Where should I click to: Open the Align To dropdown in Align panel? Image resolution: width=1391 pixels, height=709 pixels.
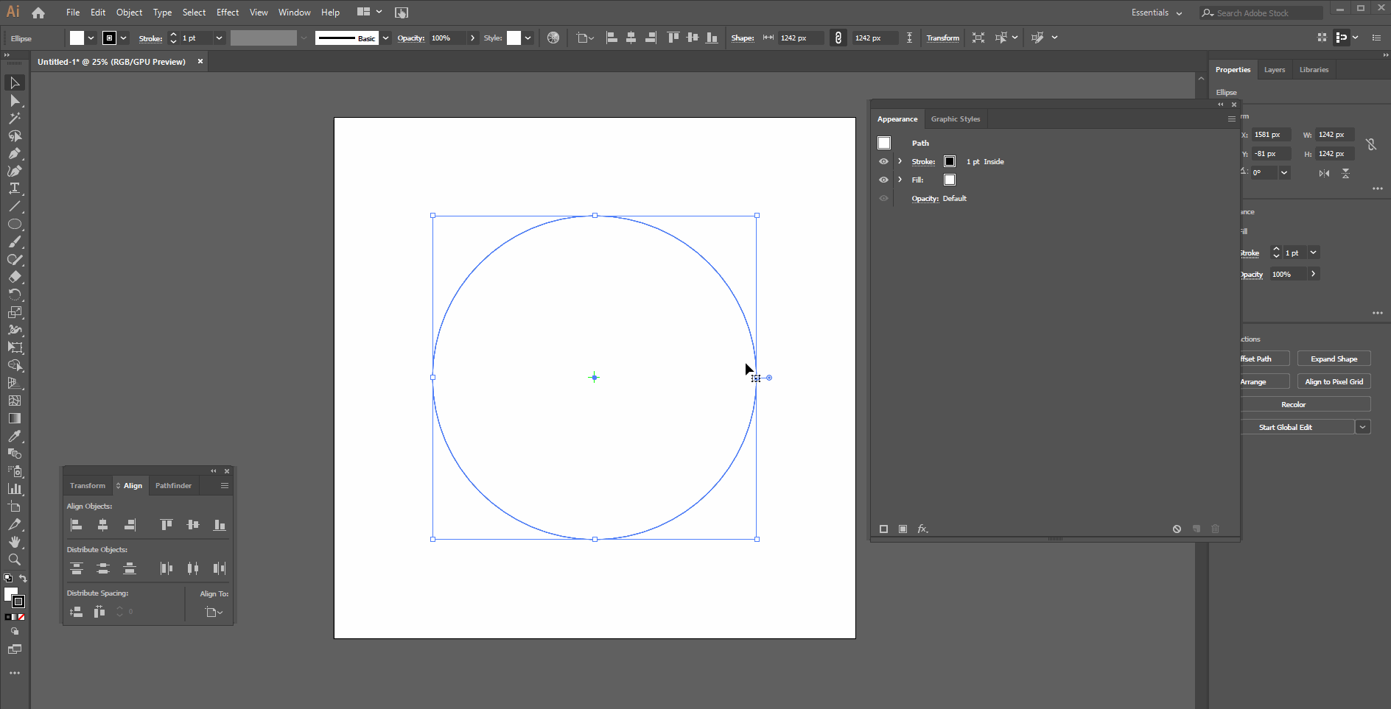214,612
